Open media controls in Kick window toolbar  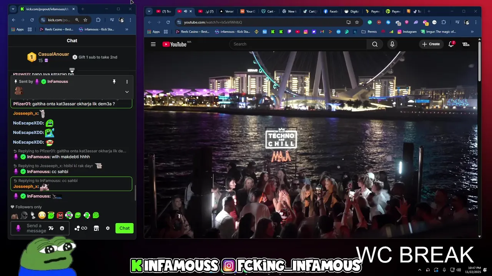(111, 20)
